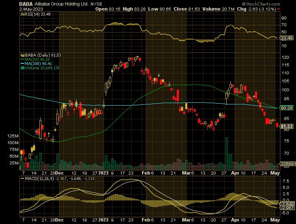
Task: Click the RSI(14) indicator line marker
Action: (x=22, y=14)
